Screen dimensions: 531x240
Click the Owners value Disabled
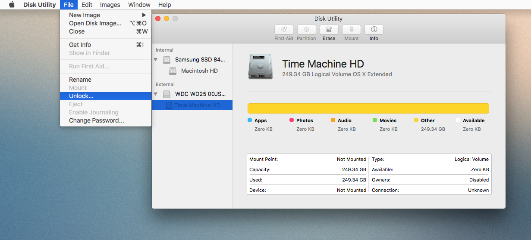tap(479, 180)
